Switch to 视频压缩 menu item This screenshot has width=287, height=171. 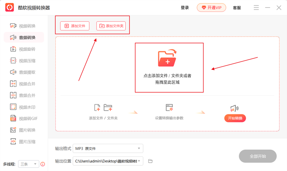pyautogui.click(x=24, y=61)
